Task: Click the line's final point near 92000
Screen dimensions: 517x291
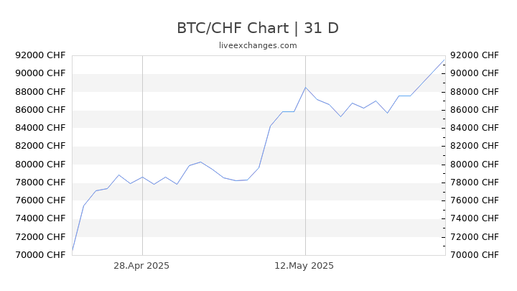Action: [x=444, y=60]
